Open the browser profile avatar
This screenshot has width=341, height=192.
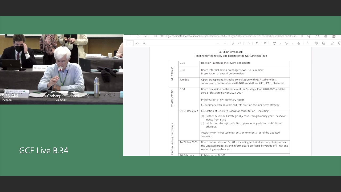coord(334,36)
